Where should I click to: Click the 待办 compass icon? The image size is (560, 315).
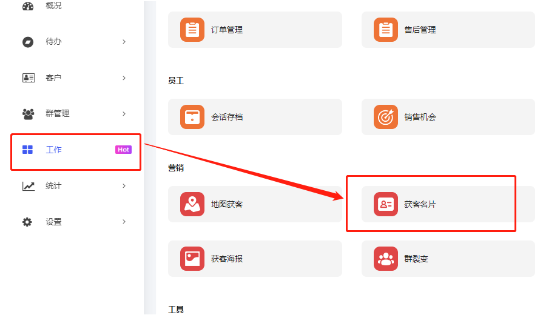(28, 42)
